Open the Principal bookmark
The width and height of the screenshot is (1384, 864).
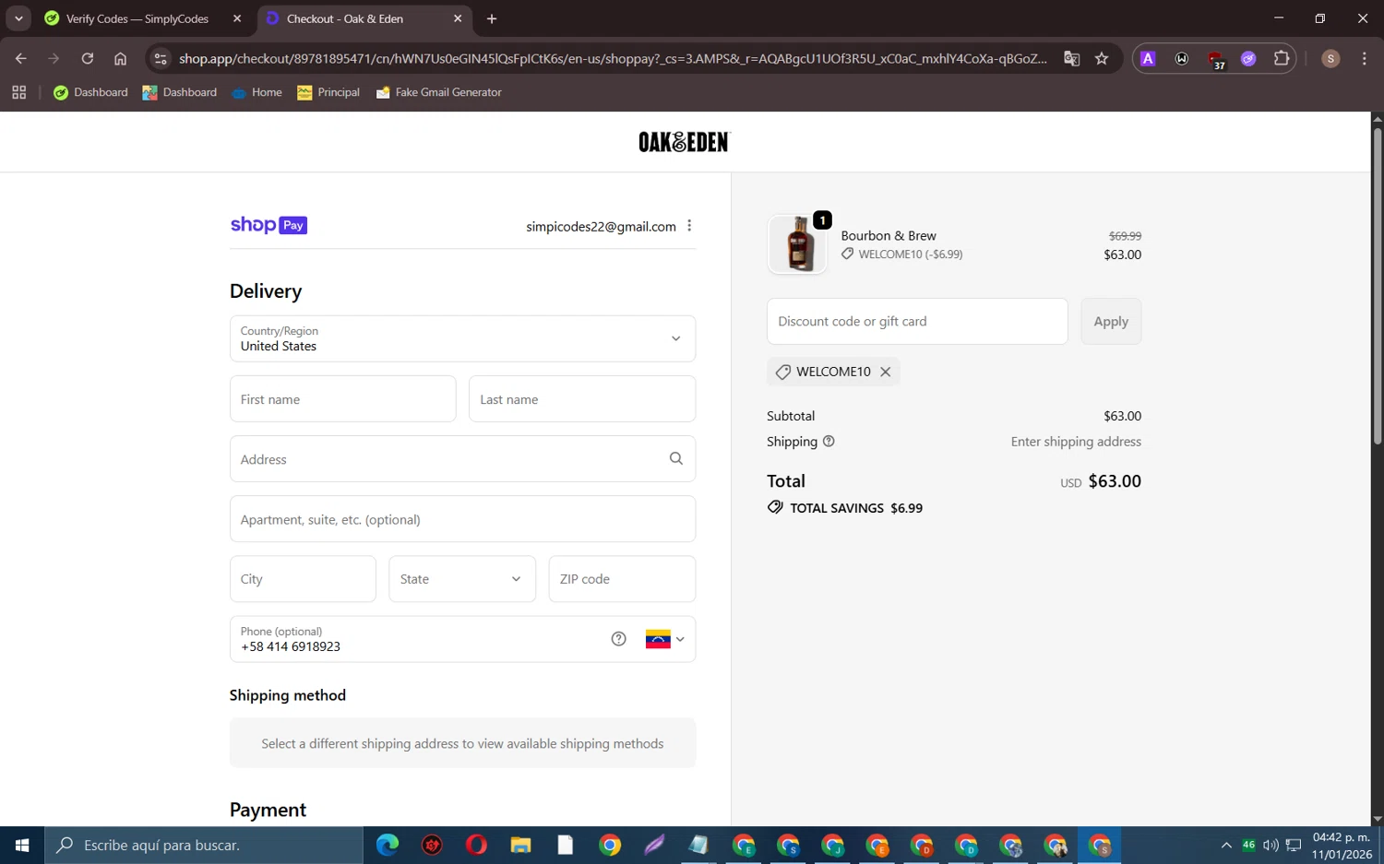[x=328, y=92]
